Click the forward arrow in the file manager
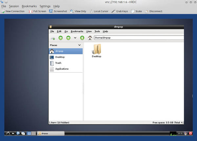Screen dimensions: 197x141 tap(68, 37)
